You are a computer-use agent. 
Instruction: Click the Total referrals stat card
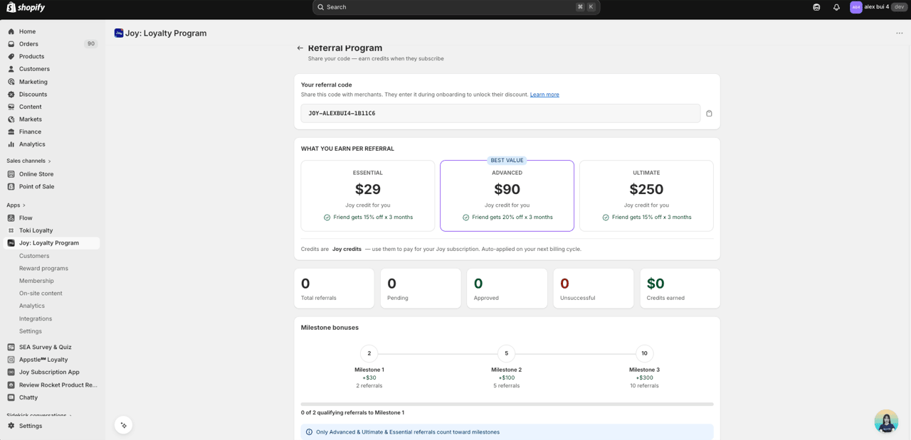tap(334, 289)
